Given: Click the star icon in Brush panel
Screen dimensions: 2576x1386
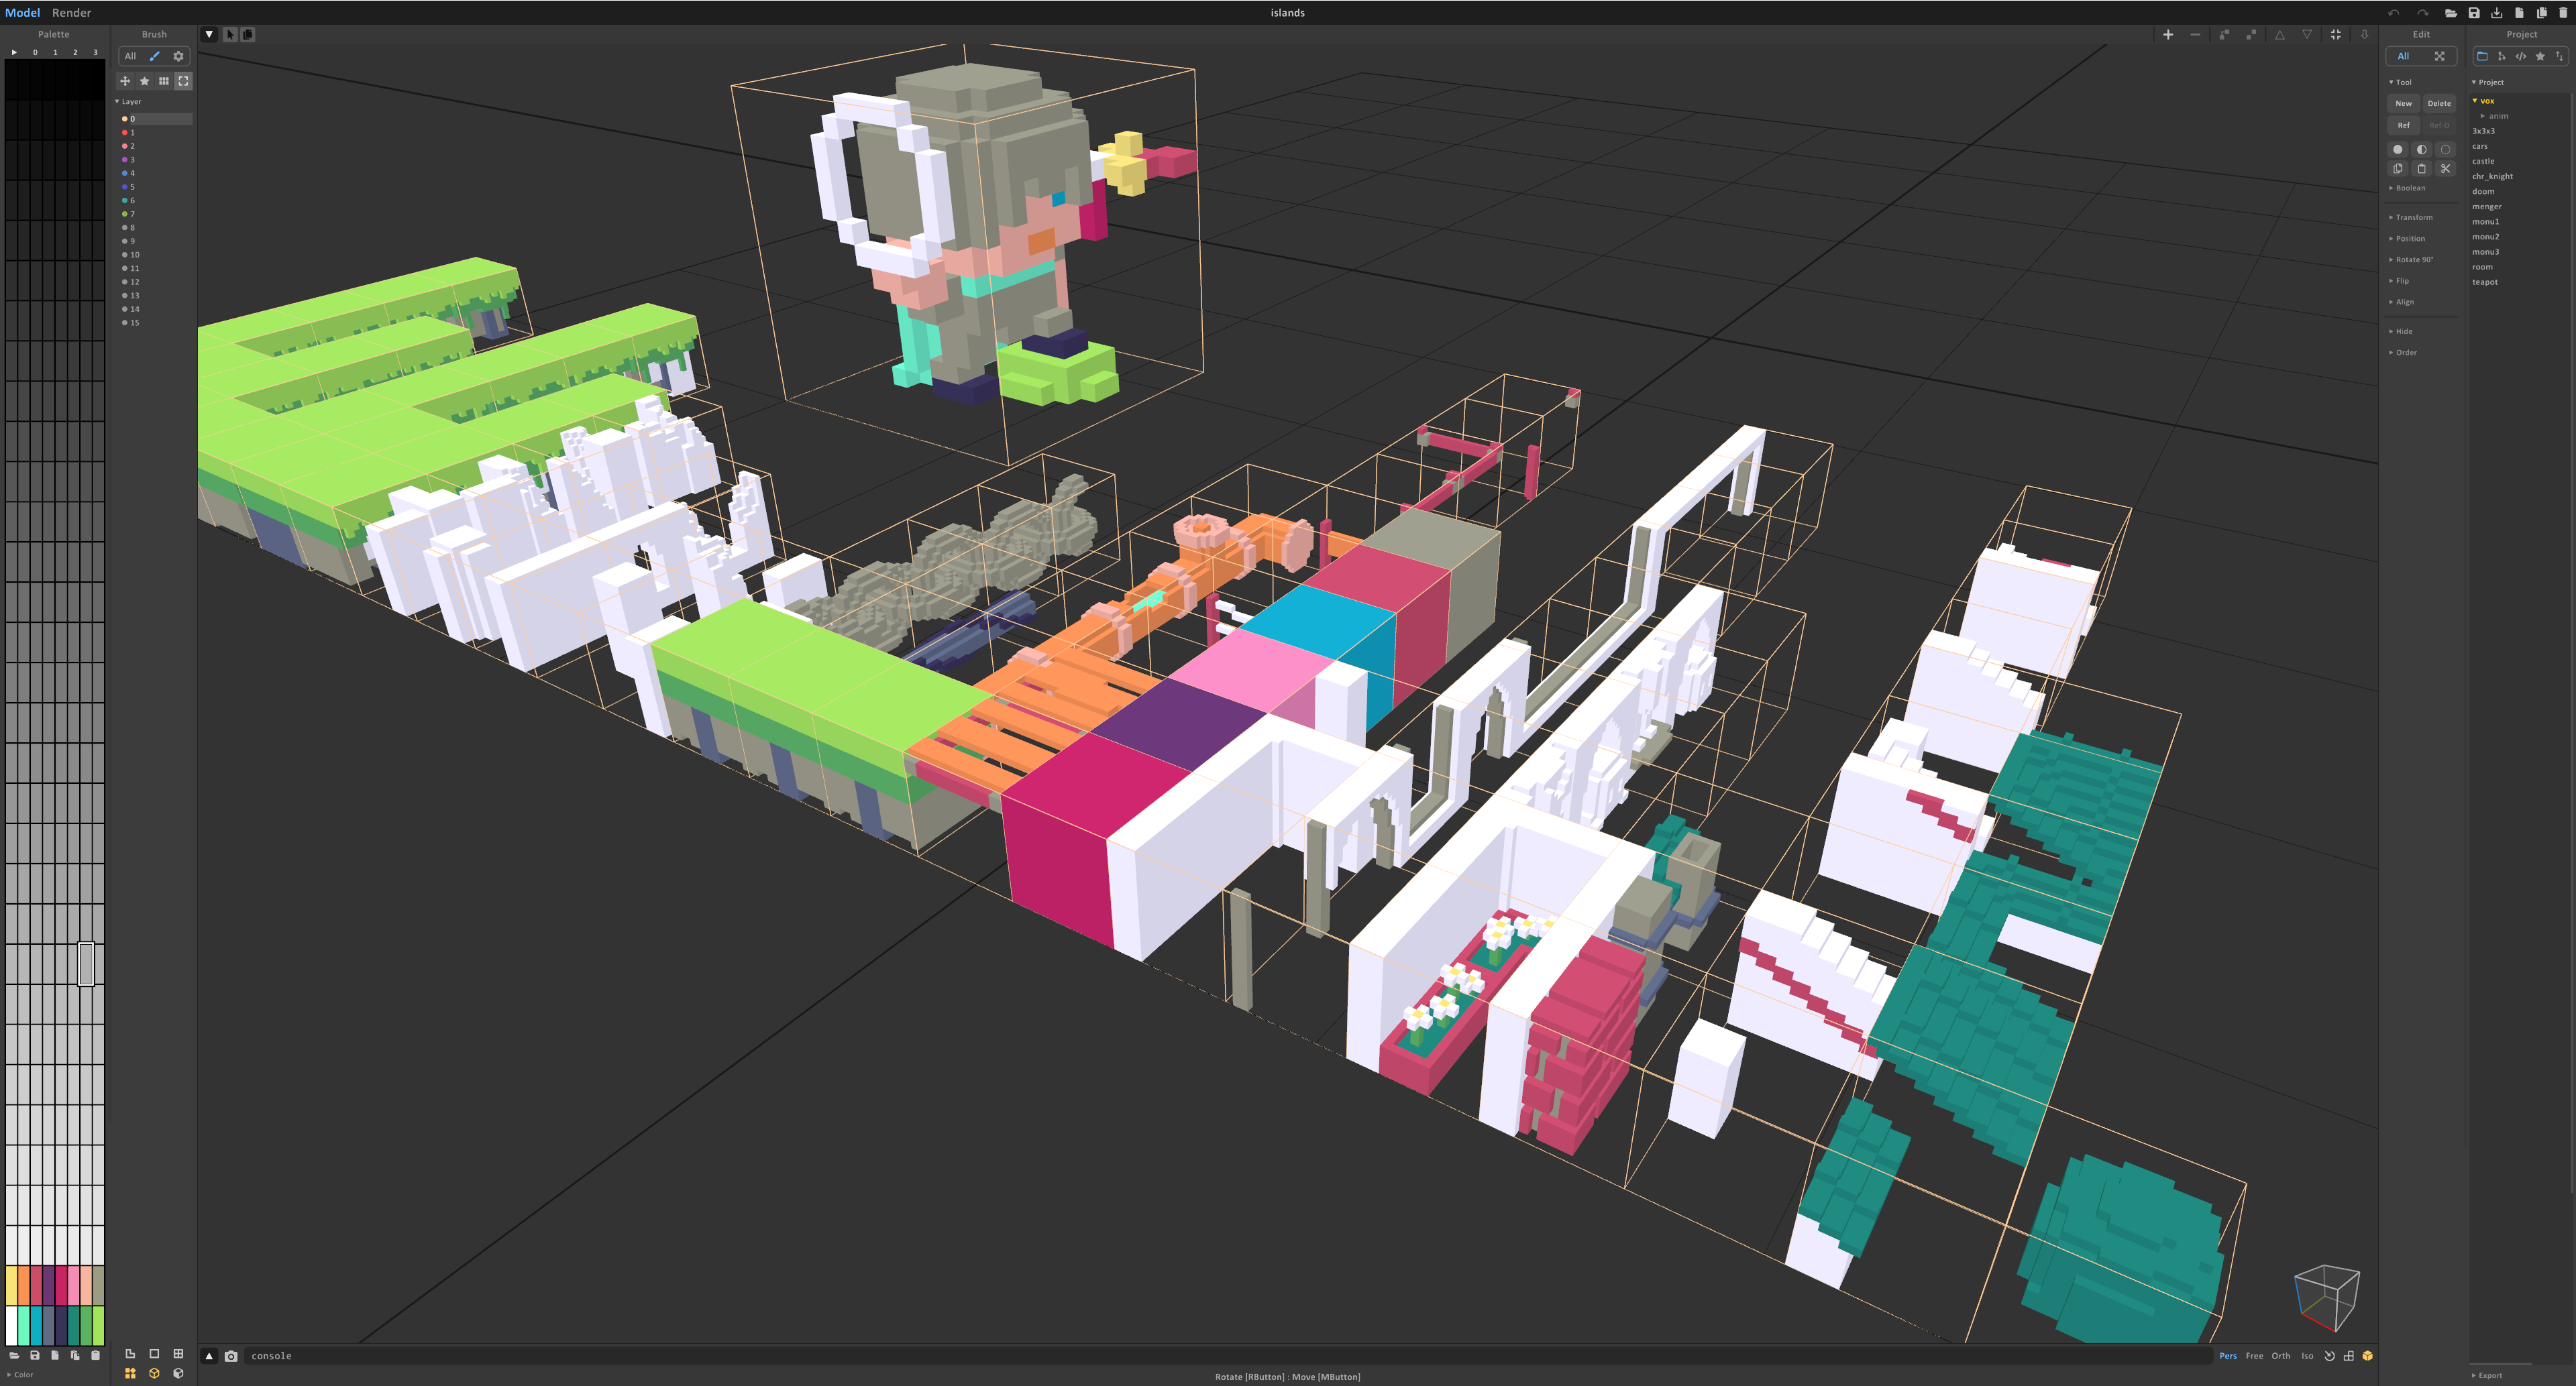Looking at the screenshot, I should tap(144, 81).
